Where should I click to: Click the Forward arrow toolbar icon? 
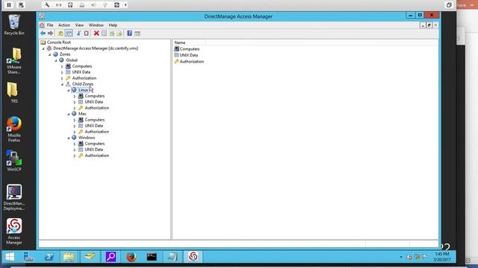click(x=50, y=33)
